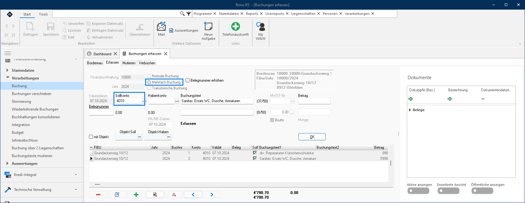Click the edit note pencil button
Screen dimensions: 525x203
click(x=117, y=195)
